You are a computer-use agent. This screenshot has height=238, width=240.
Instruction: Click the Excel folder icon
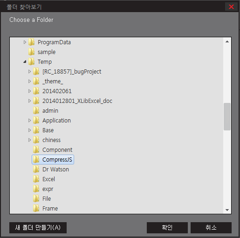(36, 179)
